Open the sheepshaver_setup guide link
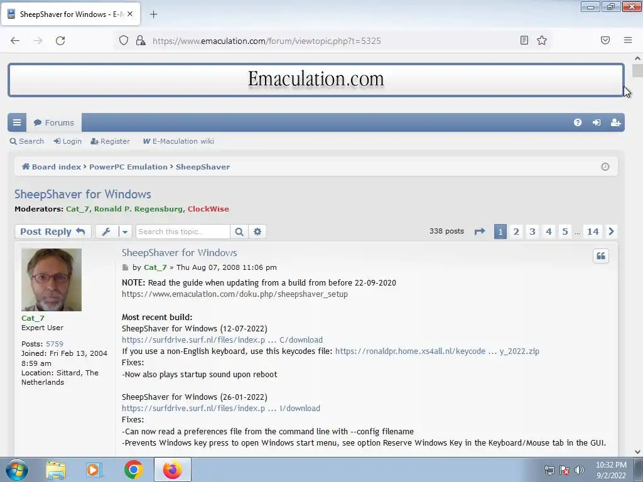This screenshot has height=482, width=643. pos(235,294)
